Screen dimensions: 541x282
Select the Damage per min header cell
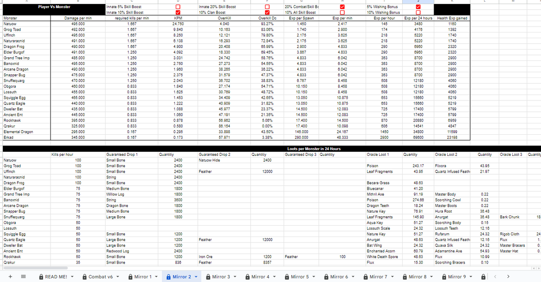coord(79,18)
